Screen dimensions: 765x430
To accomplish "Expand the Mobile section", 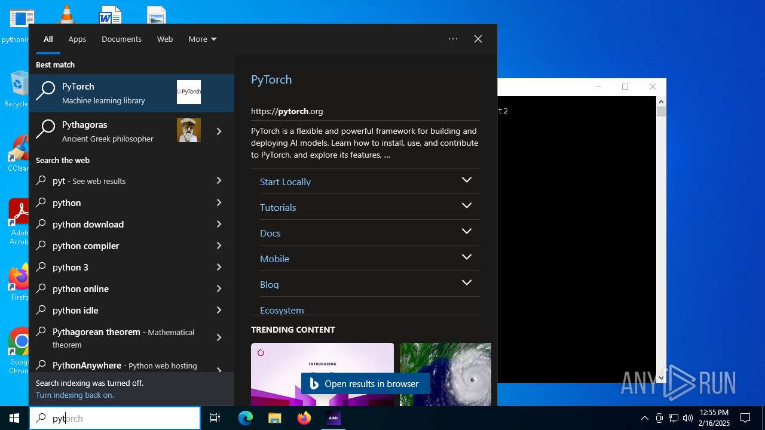I will click(467, 257).
